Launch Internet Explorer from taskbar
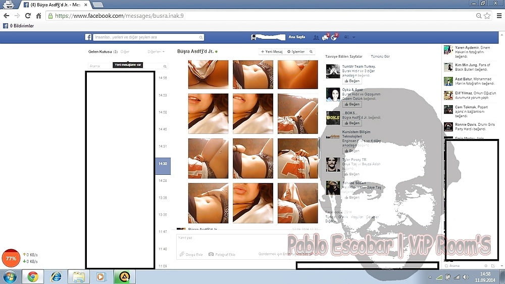 (x=56, y=277)
